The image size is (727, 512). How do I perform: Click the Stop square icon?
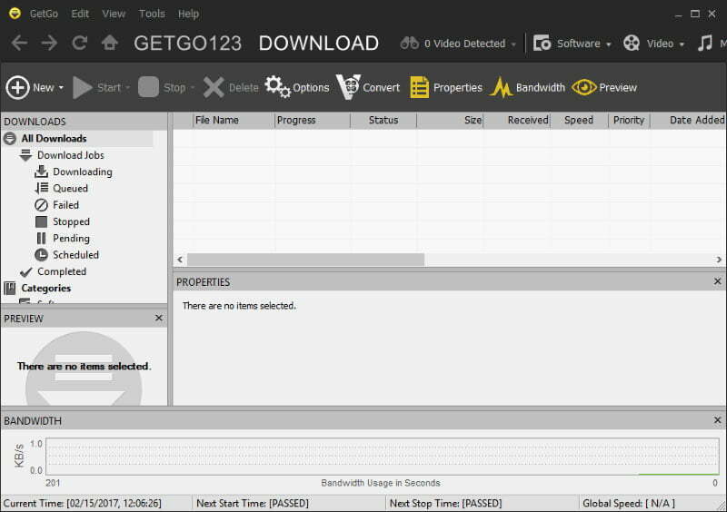[148, 87]
